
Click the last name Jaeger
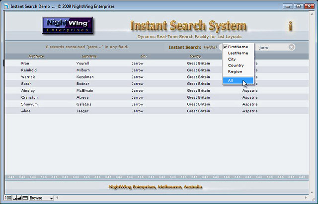coord(82,111)
